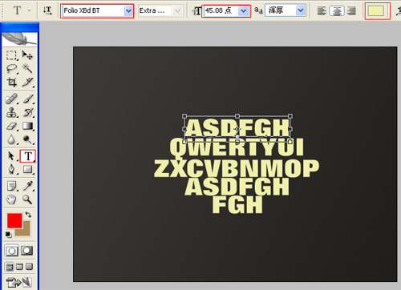The image size is (401, 290).
Task: Switch to Quick Mask mode
Action: [27, 251]
